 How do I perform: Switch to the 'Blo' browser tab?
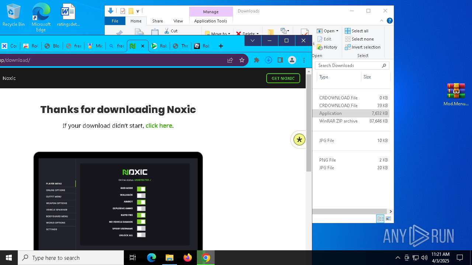(x=52, y=46)
